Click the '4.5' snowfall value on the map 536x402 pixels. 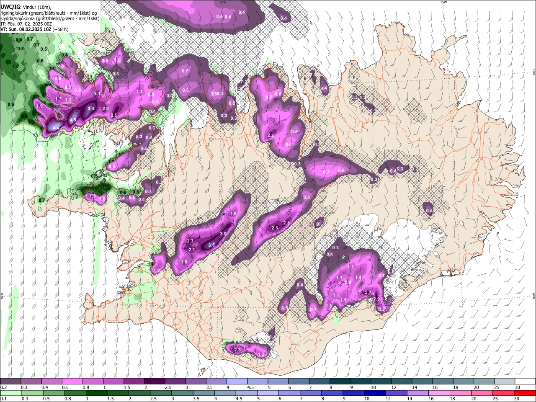(x=73, y=120)
